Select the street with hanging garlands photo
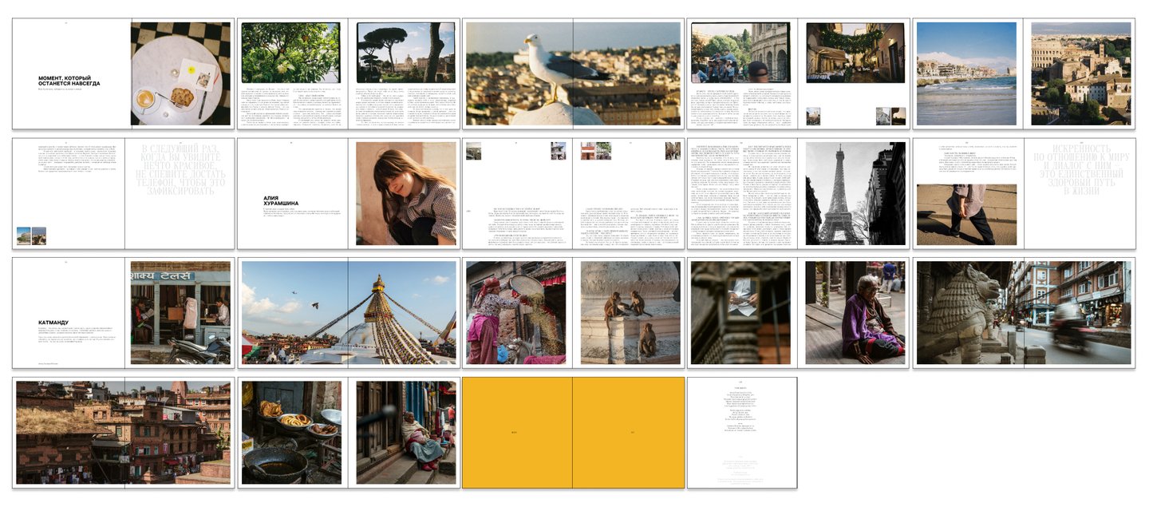This screenshot has width=1149, height=507. click(855, 53)
